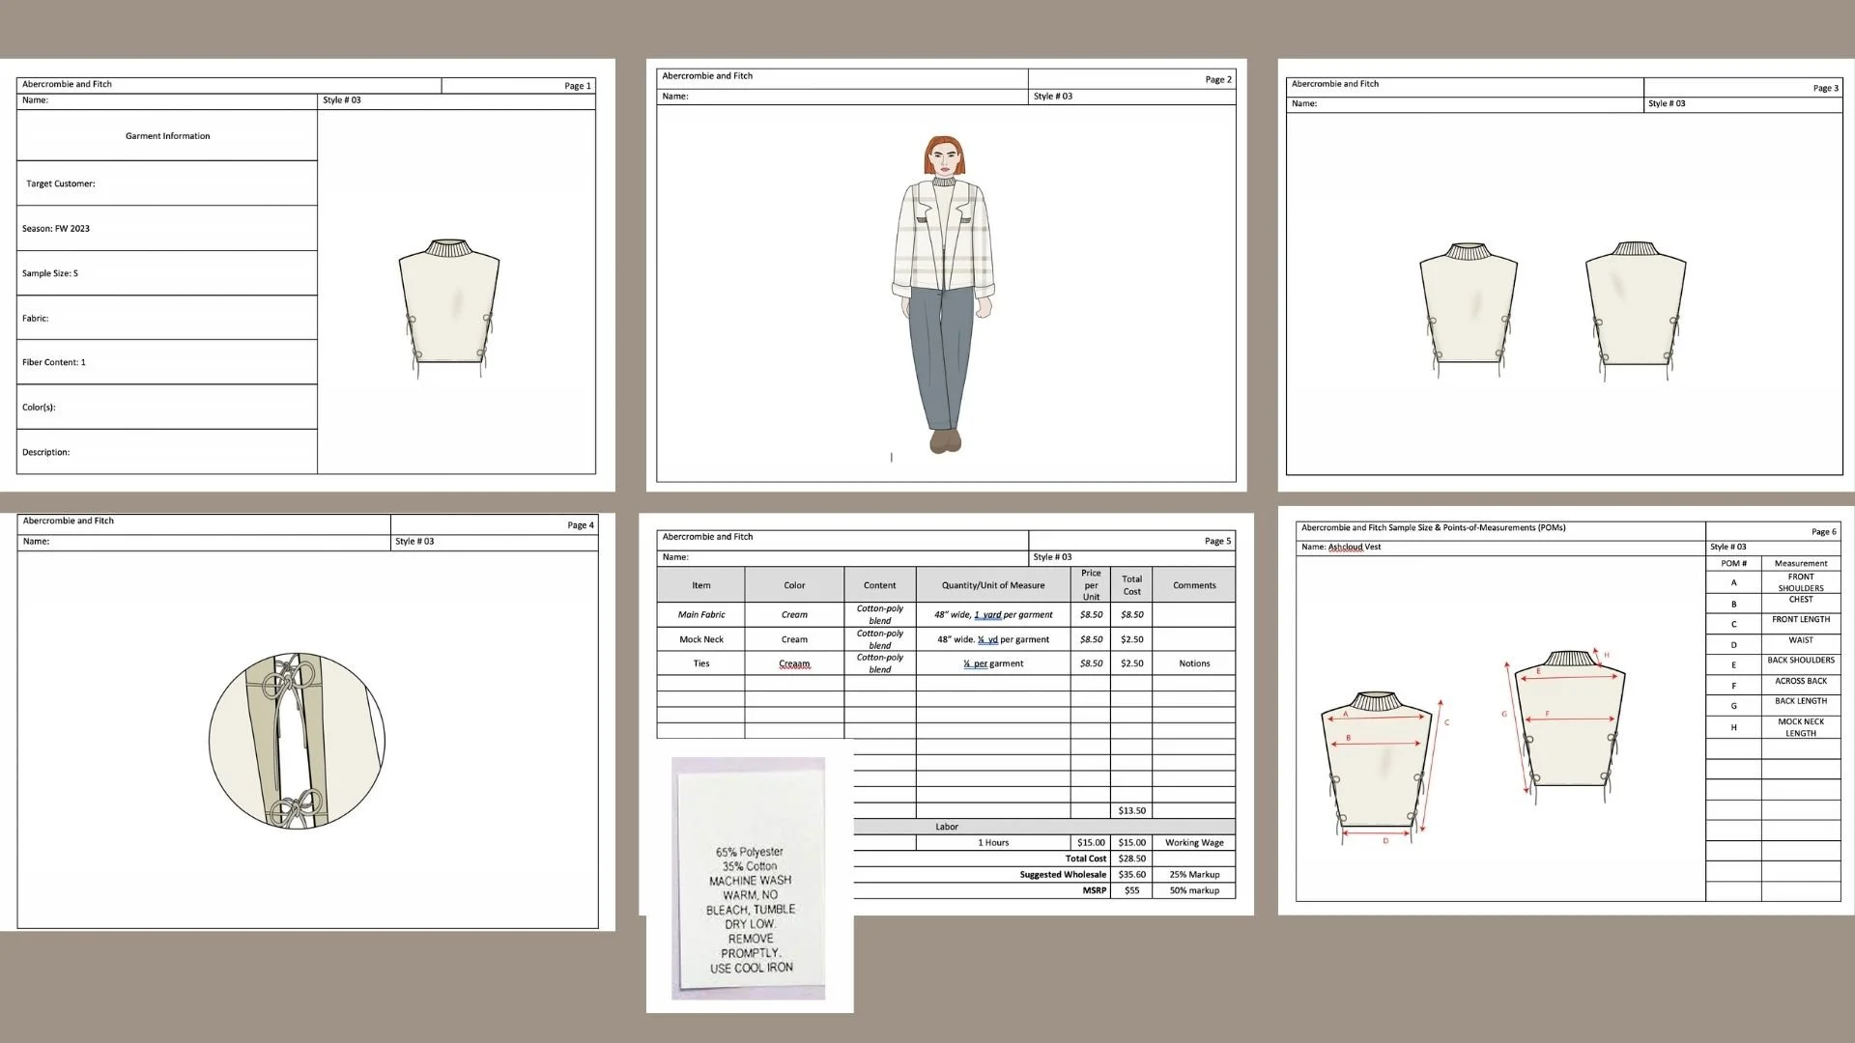The image size is (1855, 1043).
Task: Click the MOCK NECK LENGTH measurement cell
Action: (1800, 727)
